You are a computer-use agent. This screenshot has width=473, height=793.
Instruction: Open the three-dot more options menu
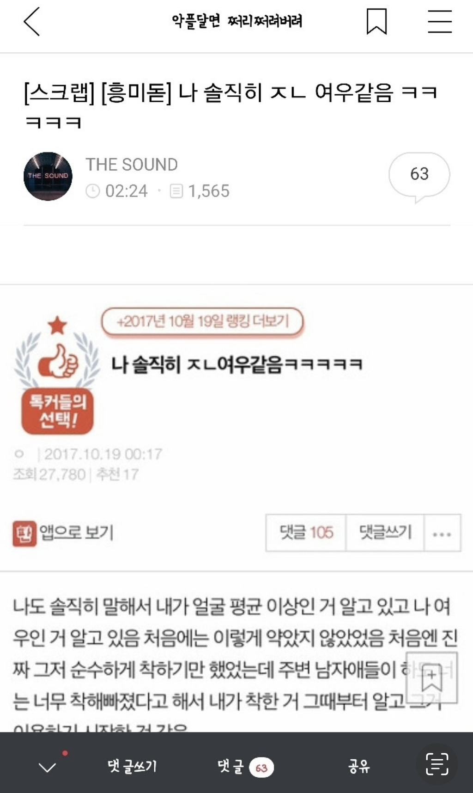(442, 533)
